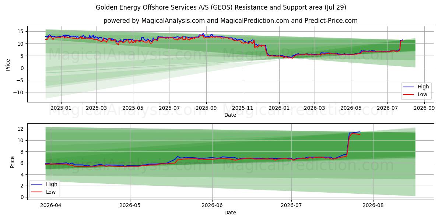
Task: Select the 2026-04 date tick label
Action: [50, 205]
